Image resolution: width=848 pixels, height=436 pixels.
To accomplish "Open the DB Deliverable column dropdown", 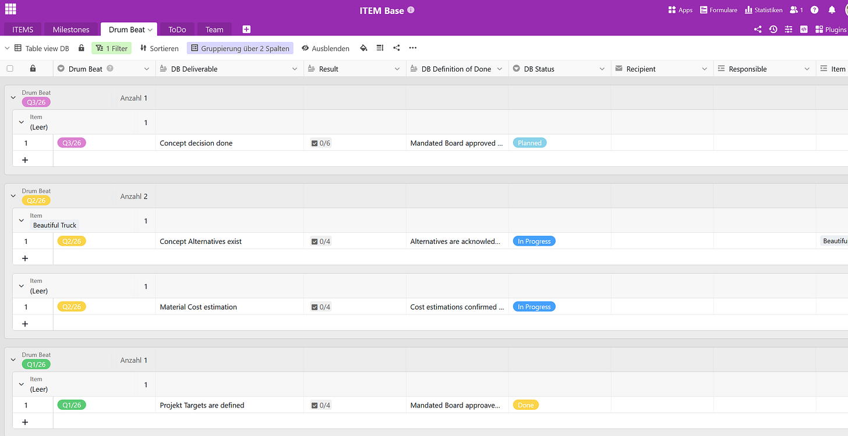I will (x=295, y=69).
